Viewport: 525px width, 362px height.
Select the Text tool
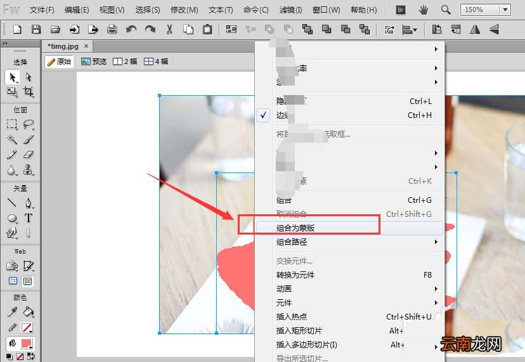(29, 218)
